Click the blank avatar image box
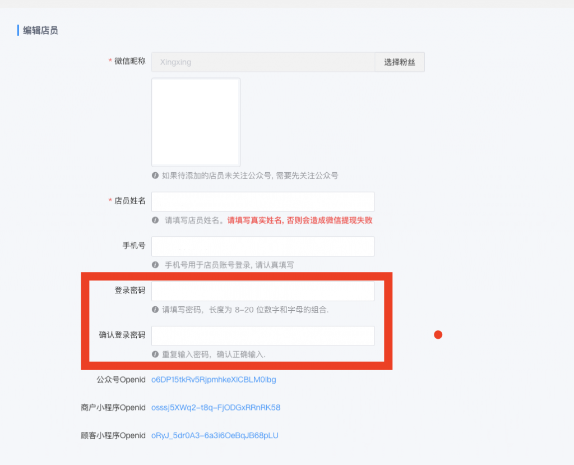The height and width of the screenshot is (465, 574). click(x=196, y=122)
